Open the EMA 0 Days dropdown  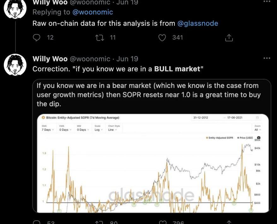tap(66, 130)
